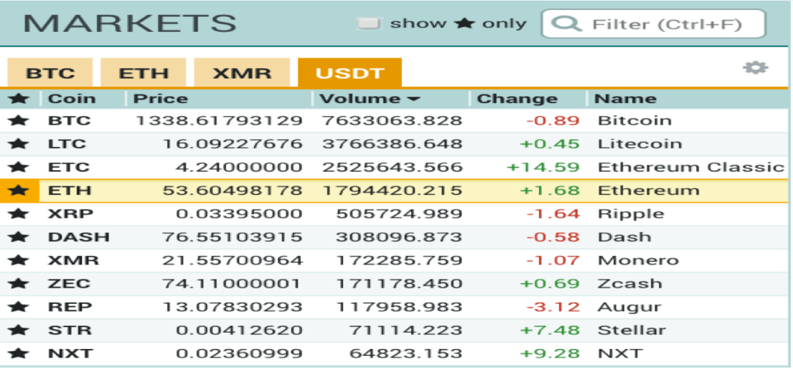Click the +14.59 change value
This screenshot has height=369, width=793.
coord(543,167)
